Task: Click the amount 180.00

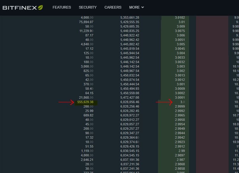Action: coord(88,62)
